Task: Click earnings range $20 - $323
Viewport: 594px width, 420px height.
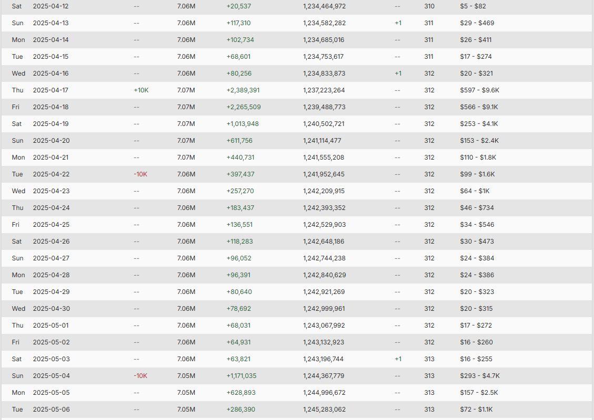Action: [477, 292]
